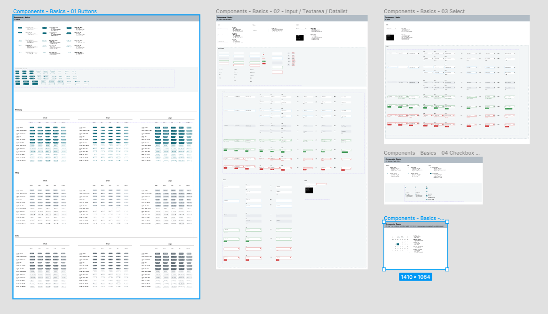Click the "04 Checkbox" frame title label
The image size is (548, 314).
click(432, 153)
